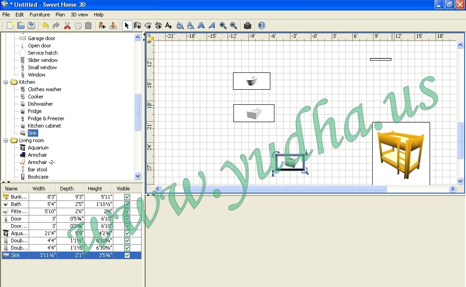
Task: Click the catalog tree scroll up arrow
Action: coord(137,37)
